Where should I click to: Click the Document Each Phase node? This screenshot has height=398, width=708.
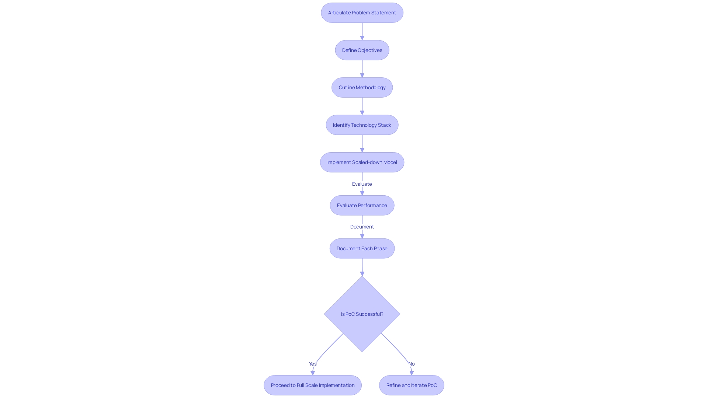[362, 248]
